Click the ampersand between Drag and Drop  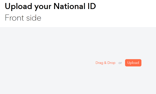click(105, 63)
